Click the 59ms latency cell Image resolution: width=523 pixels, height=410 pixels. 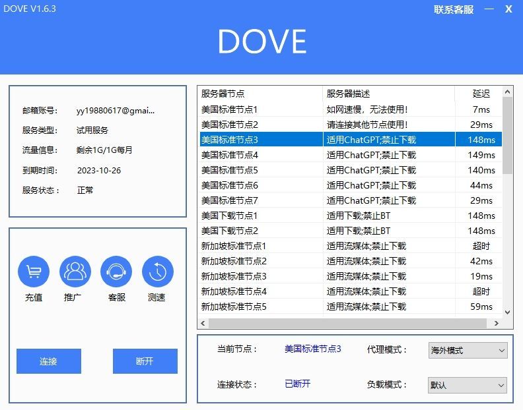point(481,307)
